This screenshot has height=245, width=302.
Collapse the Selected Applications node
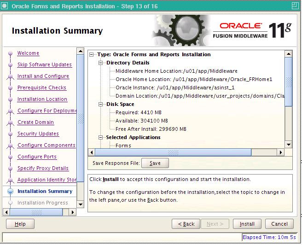click(100, 138)
